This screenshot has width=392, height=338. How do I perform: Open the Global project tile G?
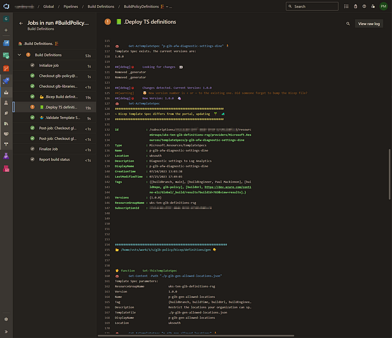tap(6, 18)
